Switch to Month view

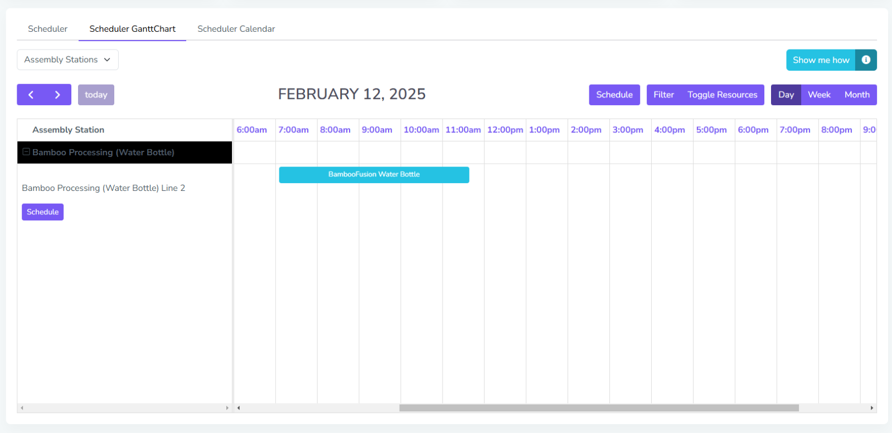(856, 95)
